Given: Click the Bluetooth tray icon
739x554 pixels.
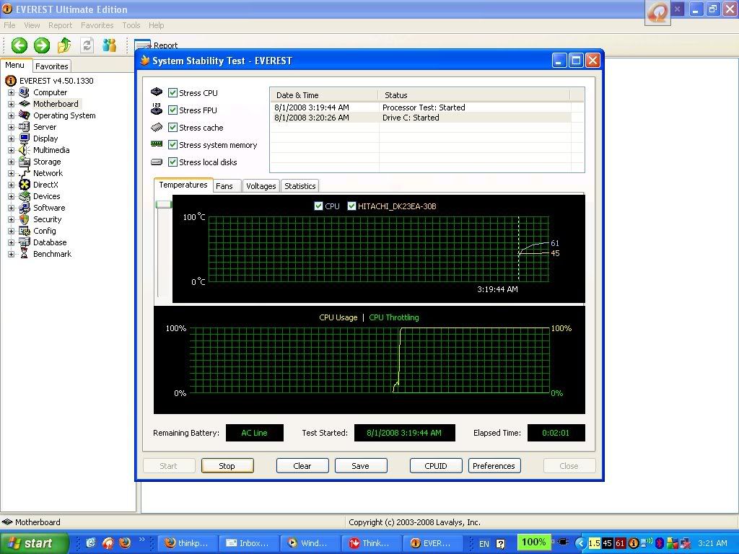Looking at the screenshot, I should point(660,543).
